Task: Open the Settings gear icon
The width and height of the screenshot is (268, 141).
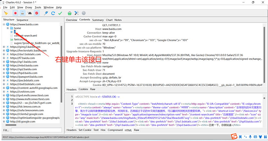Action: [x=83, y=13]
